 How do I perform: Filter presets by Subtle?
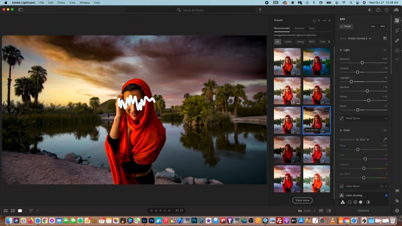point(288,42)
